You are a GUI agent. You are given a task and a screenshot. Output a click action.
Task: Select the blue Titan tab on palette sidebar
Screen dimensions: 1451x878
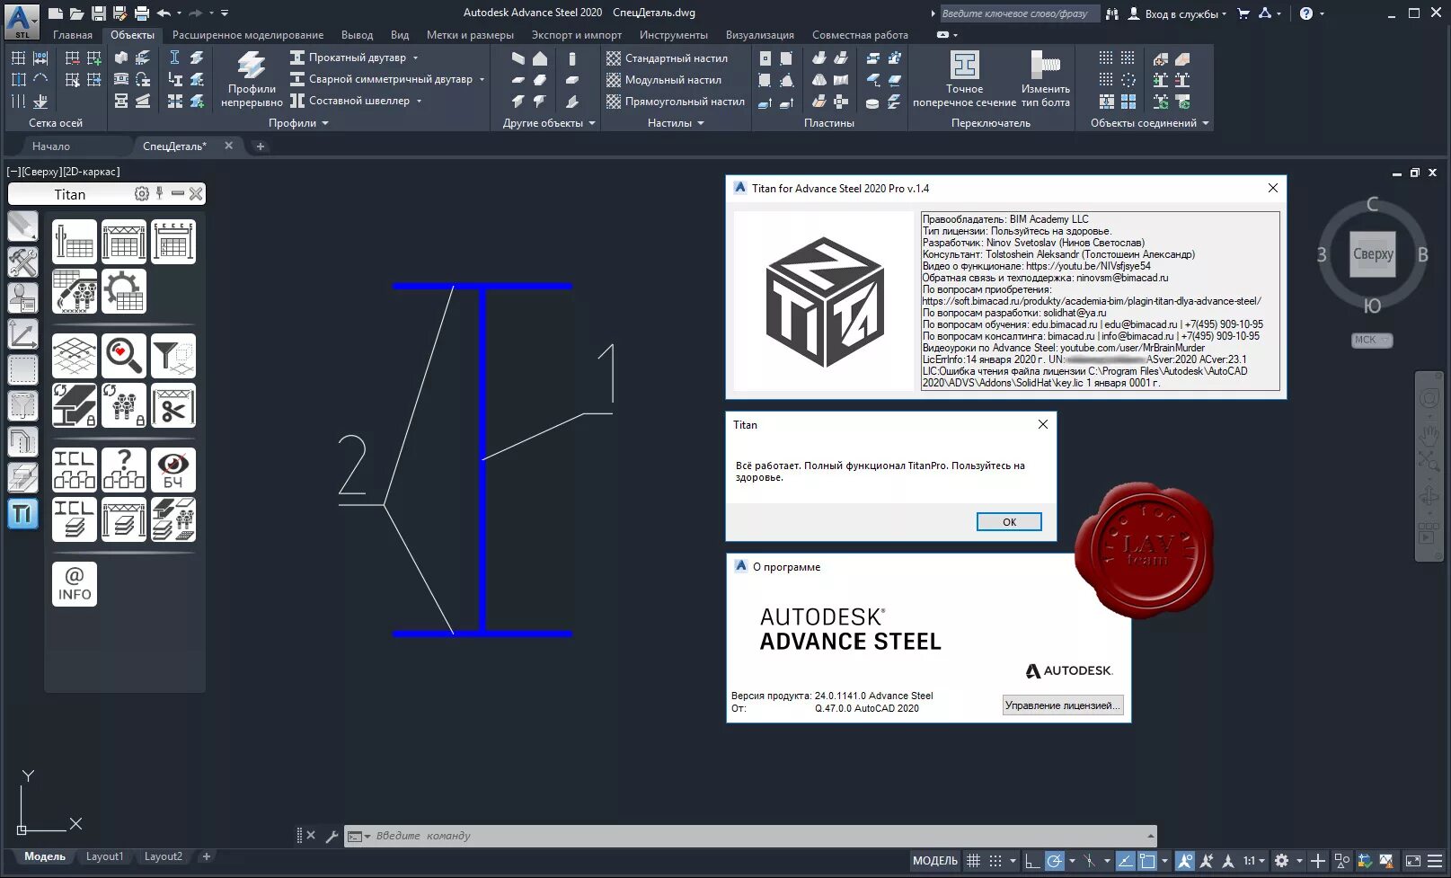point(22,514)
